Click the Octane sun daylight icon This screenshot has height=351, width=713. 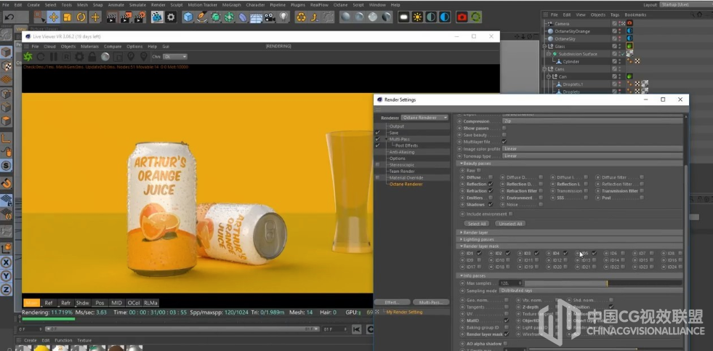pos(417,17)
